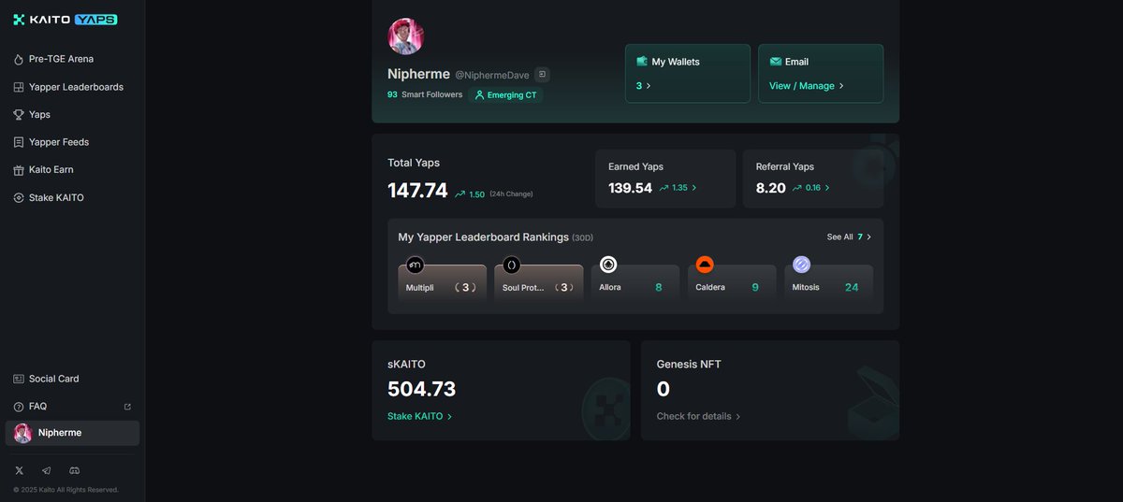Click the Multipli project logo icon

point(416,265)
